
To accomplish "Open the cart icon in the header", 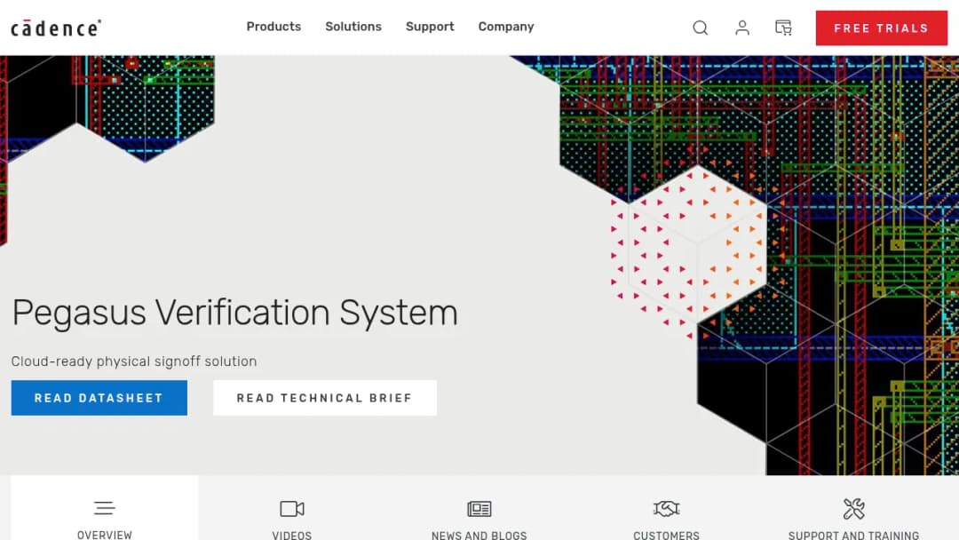I will (783, 28).
